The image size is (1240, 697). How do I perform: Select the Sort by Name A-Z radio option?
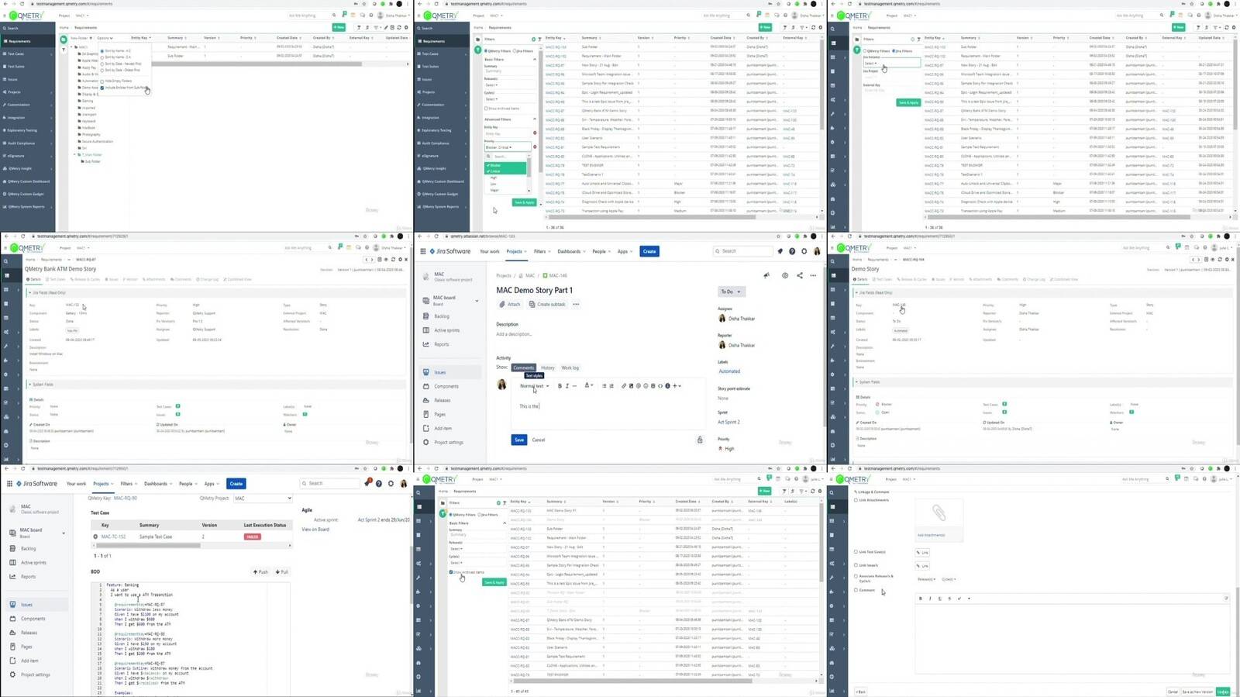pos(102,51)
